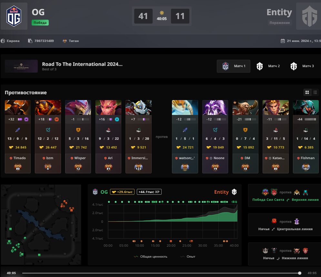The image size is (321, 277).
Task: Click the OG team logo
Action: 14,16
